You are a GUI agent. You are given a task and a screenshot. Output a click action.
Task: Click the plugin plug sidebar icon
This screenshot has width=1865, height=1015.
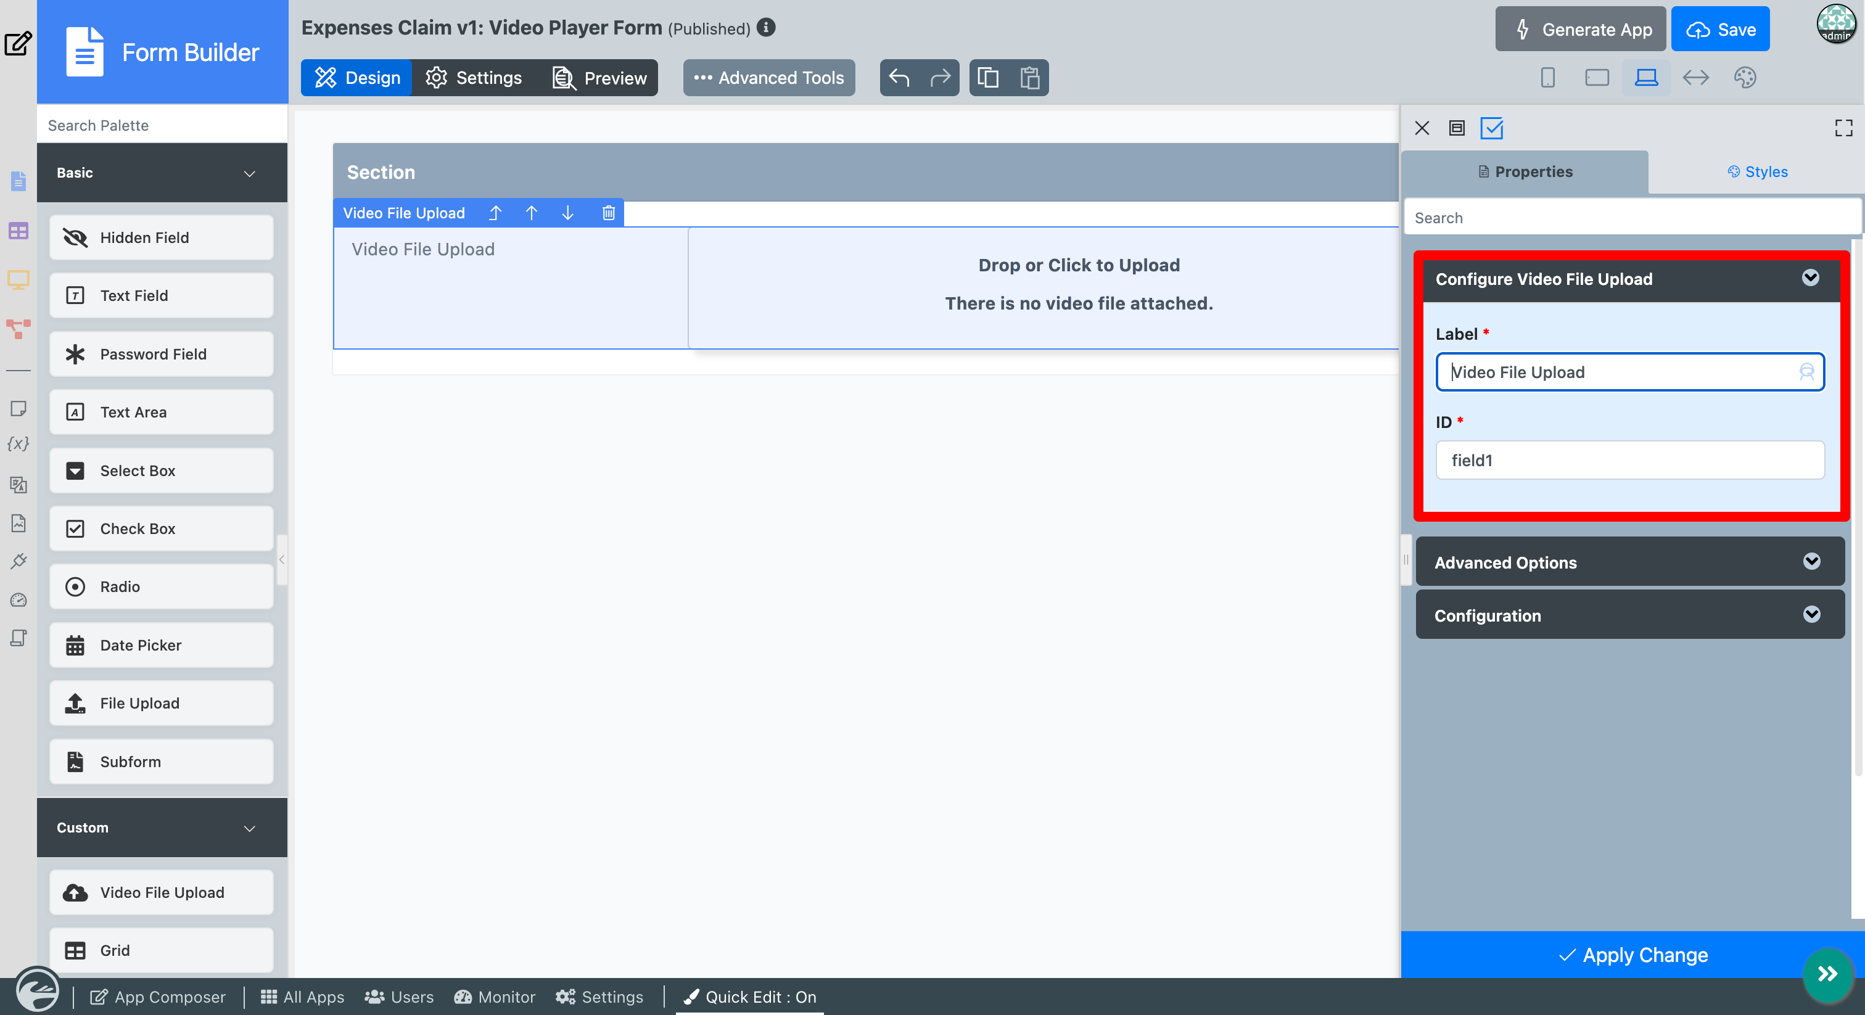pos(18,561)
